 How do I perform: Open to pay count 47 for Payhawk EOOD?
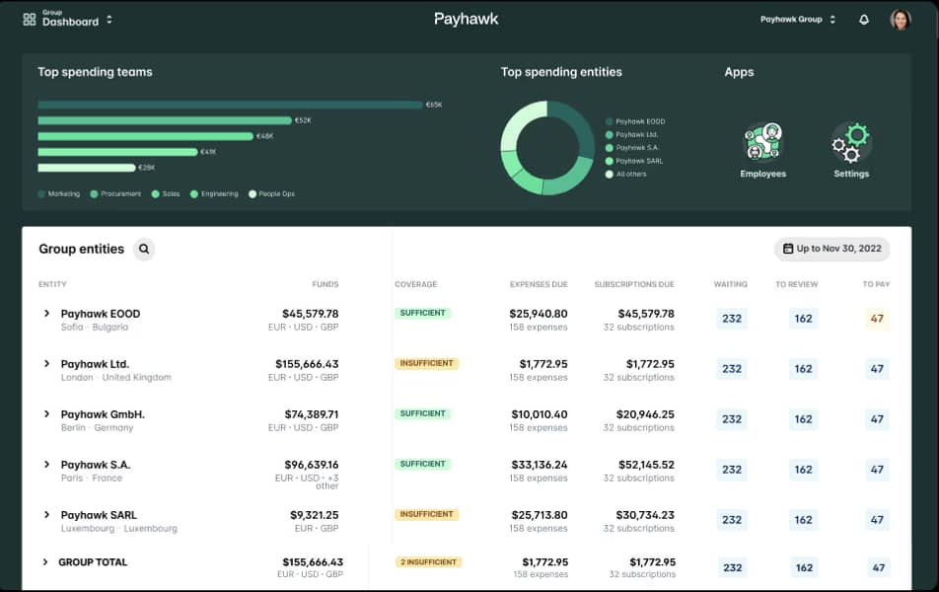tap(877, 319)
